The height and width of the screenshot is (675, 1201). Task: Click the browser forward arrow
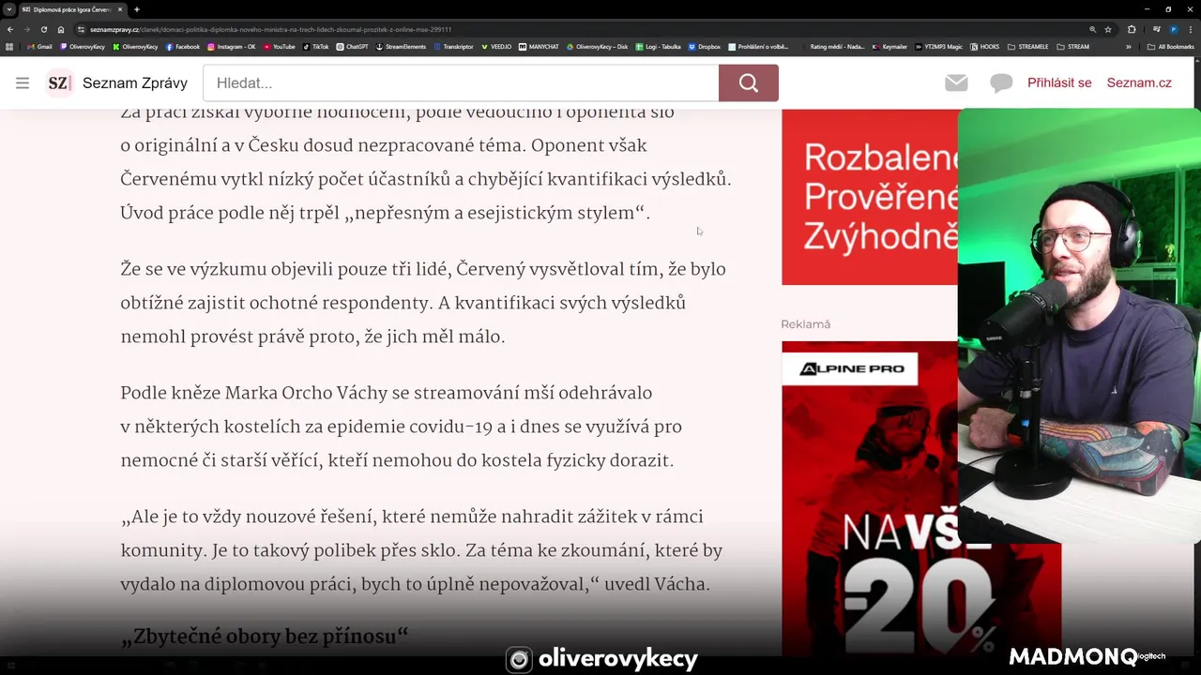tap(26, 29)
